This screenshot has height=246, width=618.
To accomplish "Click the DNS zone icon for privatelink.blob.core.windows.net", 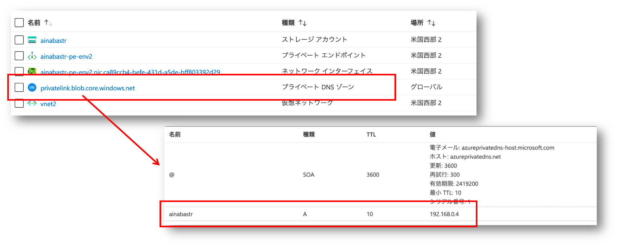I will point(32,87).
